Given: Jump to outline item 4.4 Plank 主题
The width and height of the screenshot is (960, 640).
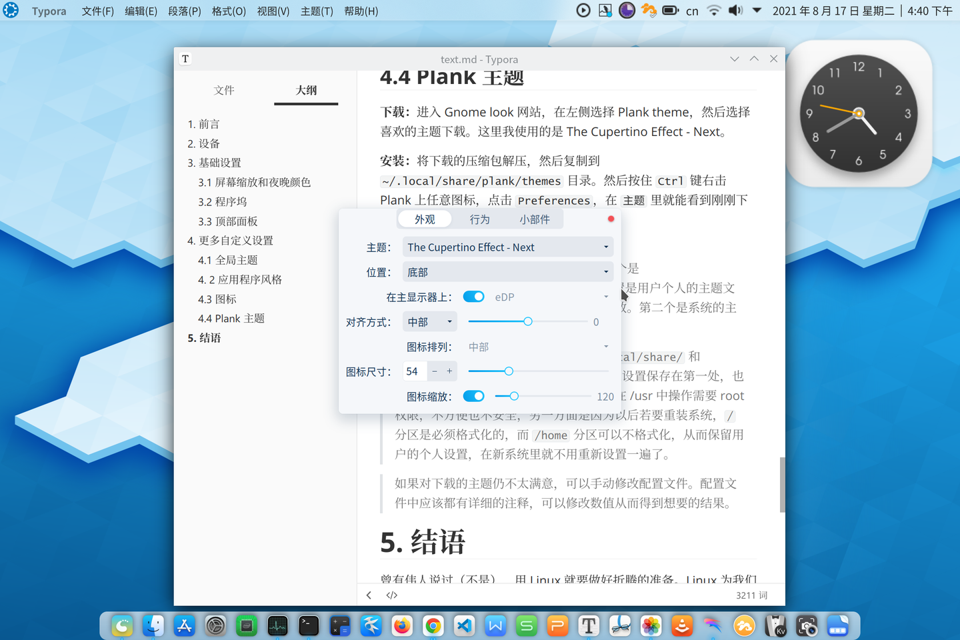Looking at the screenshot, I should [231, 319].
